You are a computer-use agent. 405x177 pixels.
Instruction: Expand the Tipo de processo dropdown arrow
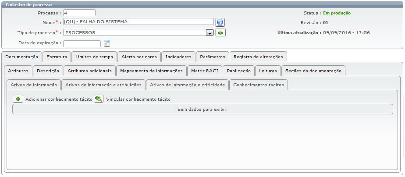tap(210, 33)
